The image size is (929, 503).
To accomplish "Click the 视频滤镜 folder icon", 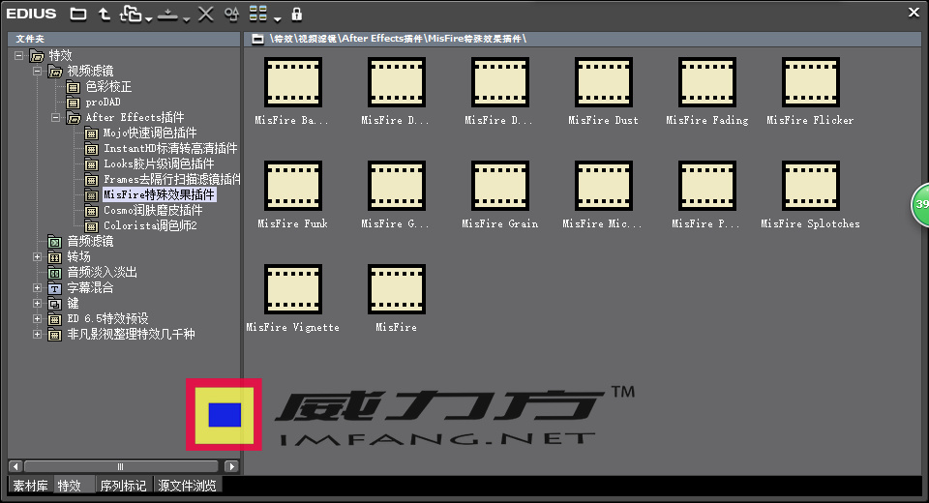I will (x=55, y=72).
